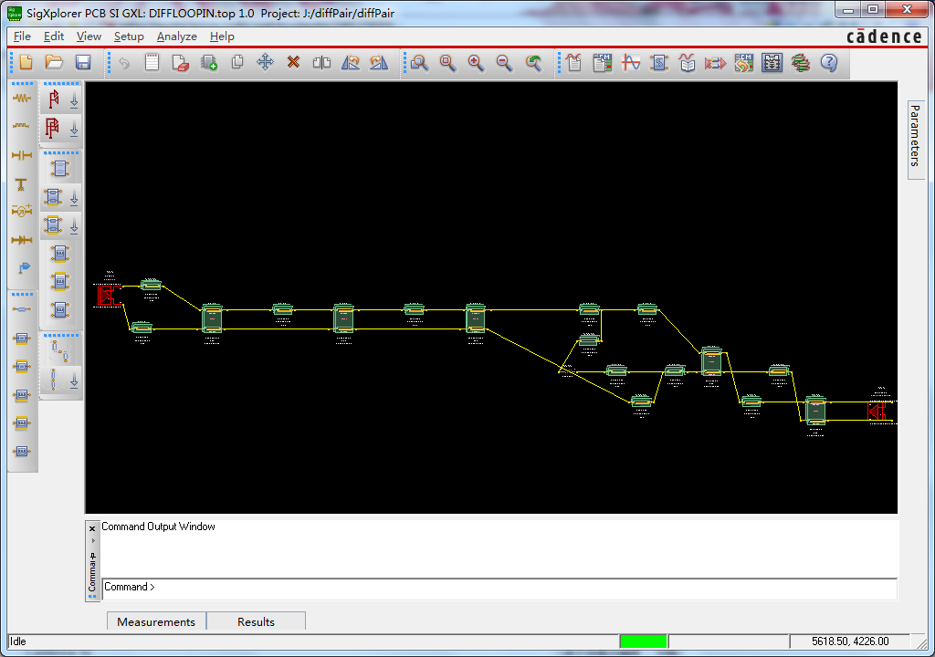This screenshot has height=657, width=935.
Task: Open the Help menu
Action: point(222,36)
